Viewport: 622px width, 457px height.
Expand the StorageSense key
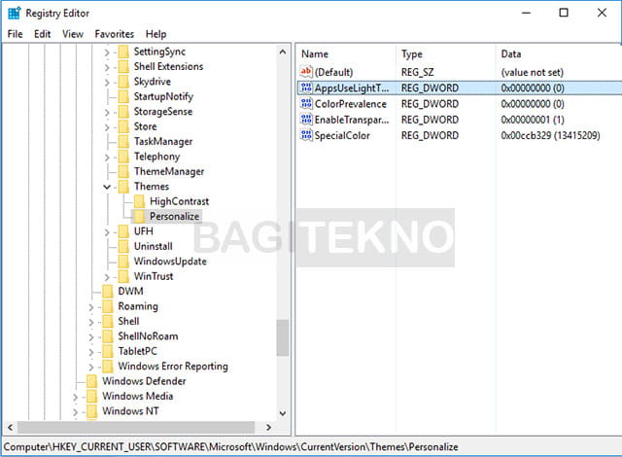tap(107, 113)
